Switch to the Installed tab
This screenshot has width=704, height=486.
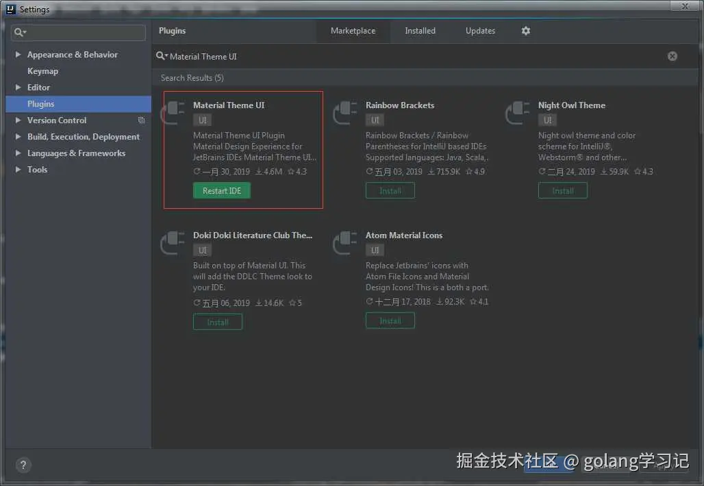point(420,31)
